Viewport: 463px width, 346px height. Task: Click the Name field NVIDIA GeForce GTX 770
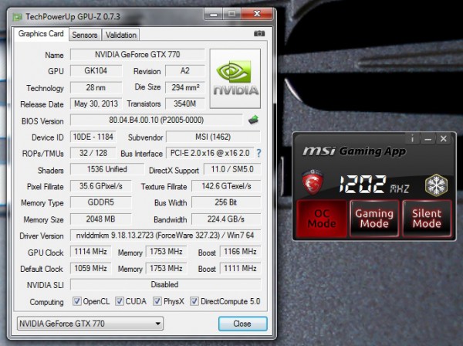tap(137, 54)
